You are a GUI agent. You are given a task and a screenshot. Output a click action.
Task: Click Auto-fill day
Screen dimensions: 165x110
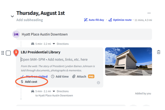click(x=94, y=20)
